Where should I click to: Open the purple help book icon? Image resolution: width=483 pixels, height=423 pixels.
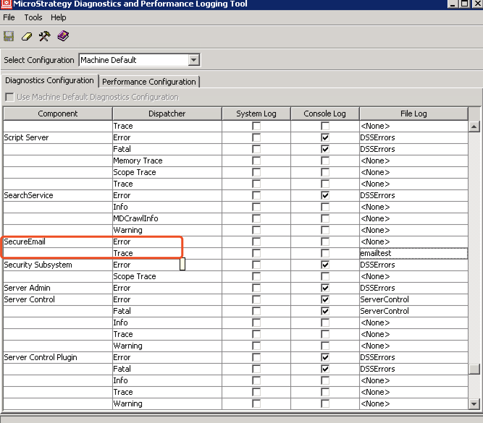pos(63,36)
